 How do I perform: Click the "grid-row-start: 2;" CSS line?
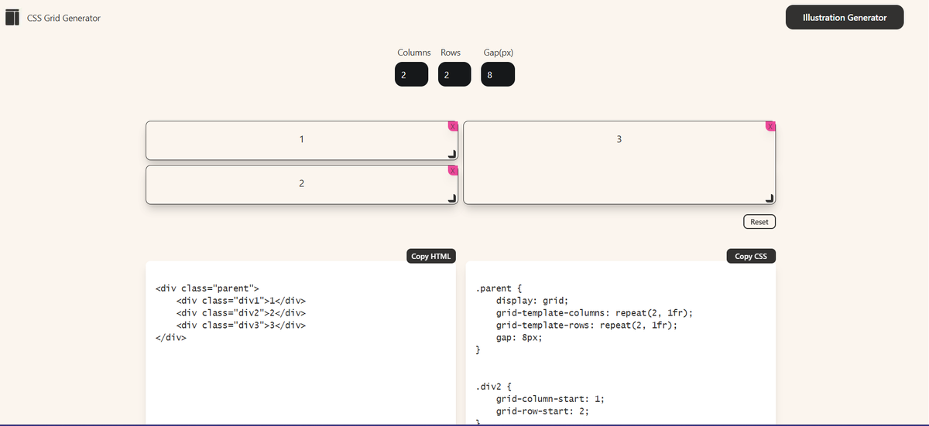click(x=543, y=411)
